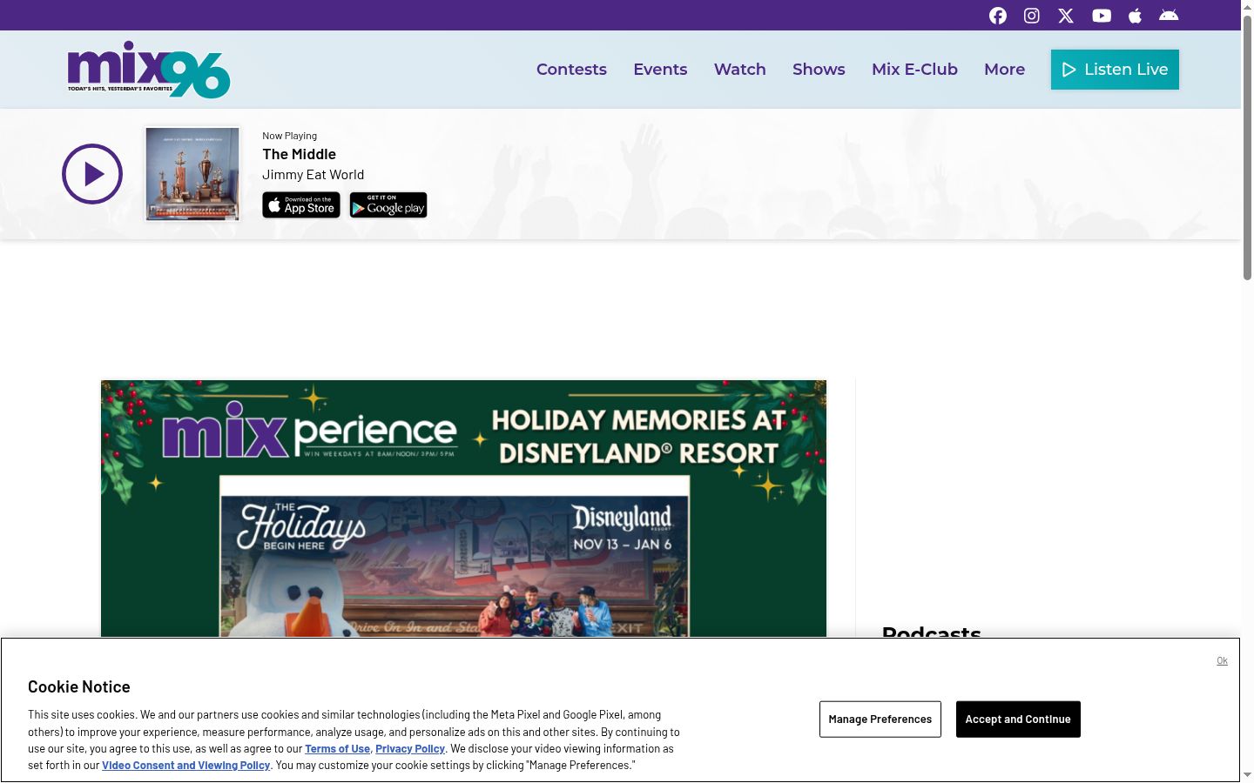The width and height of the screenshot is (1254, 783).
Task: Click the Listen Live button
Action: click(x=1115, y=70)
